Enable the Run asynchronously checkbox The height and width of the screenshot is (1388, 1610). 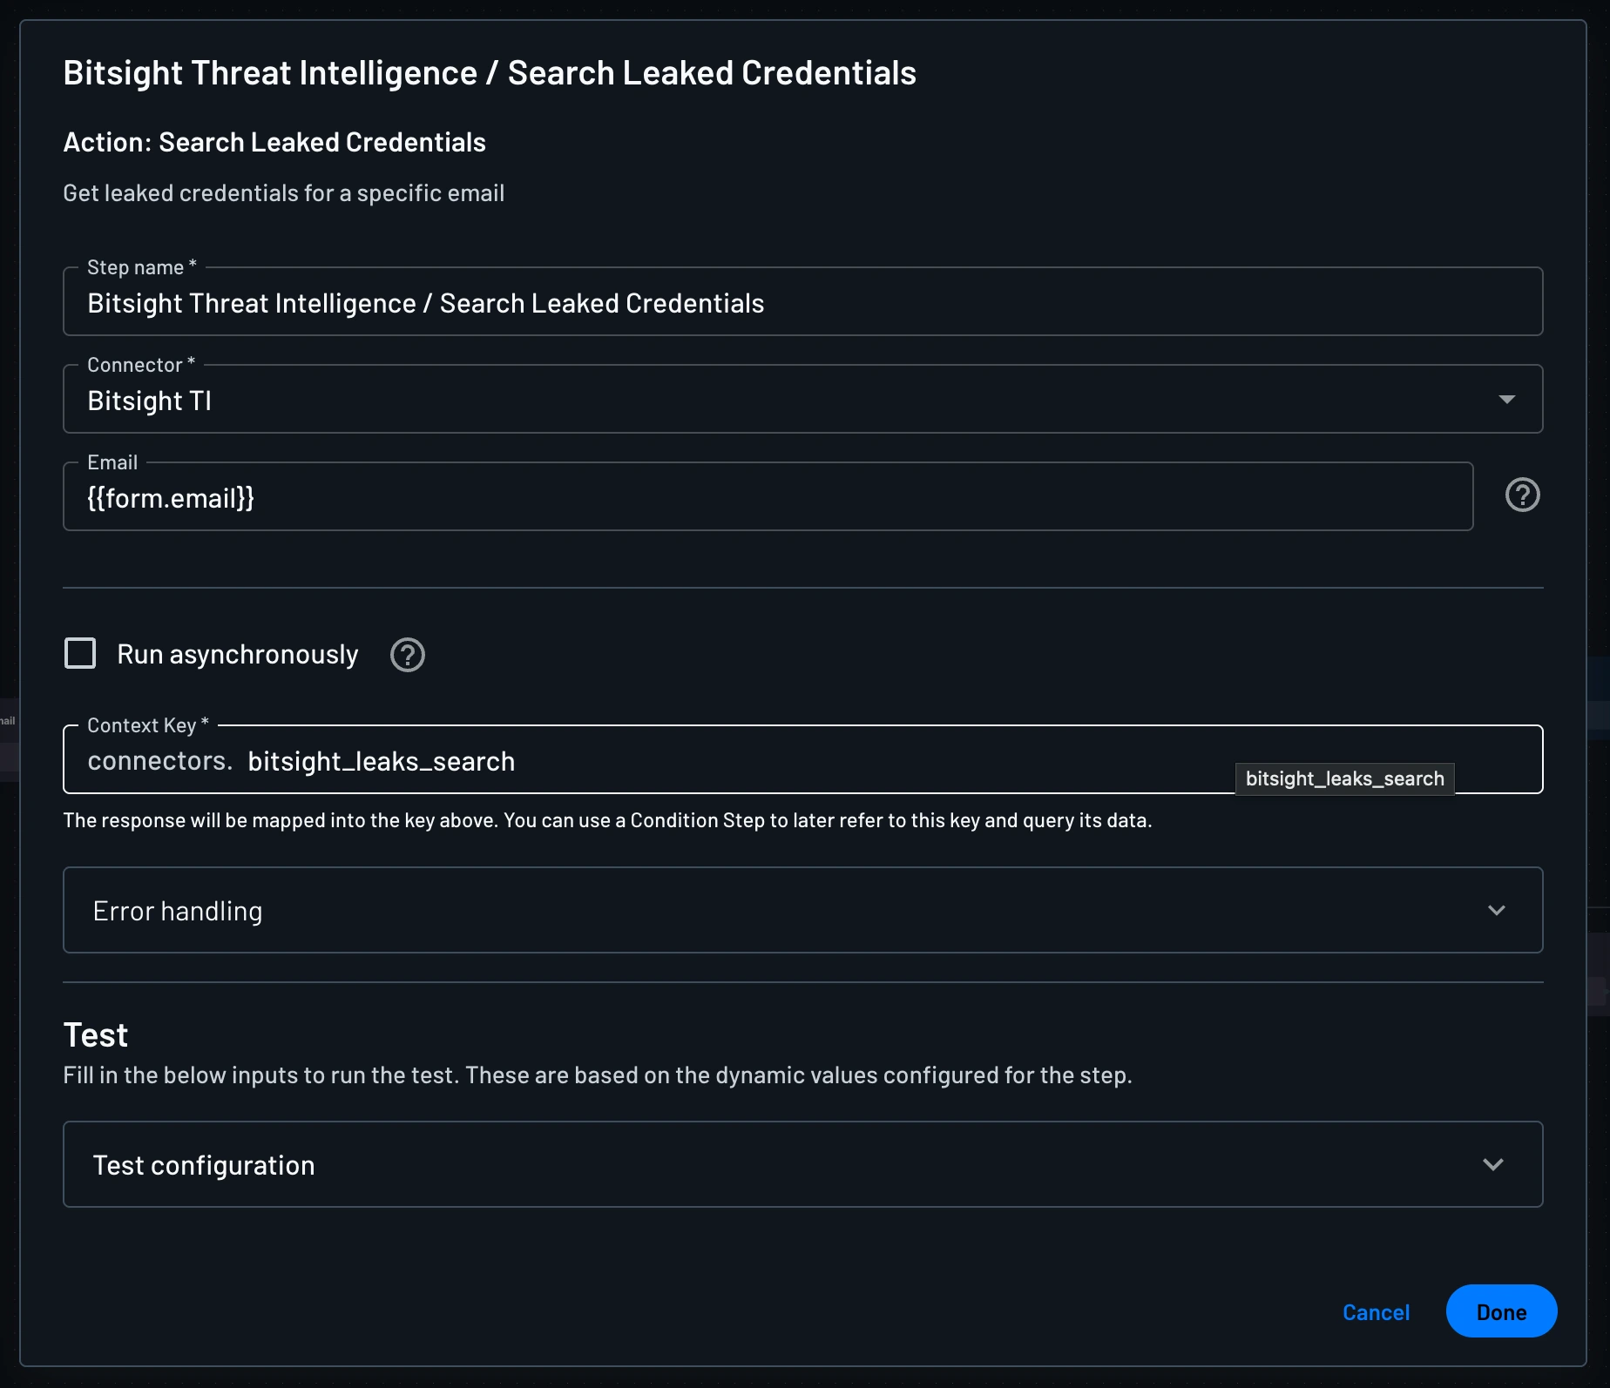tap(80, 653)
